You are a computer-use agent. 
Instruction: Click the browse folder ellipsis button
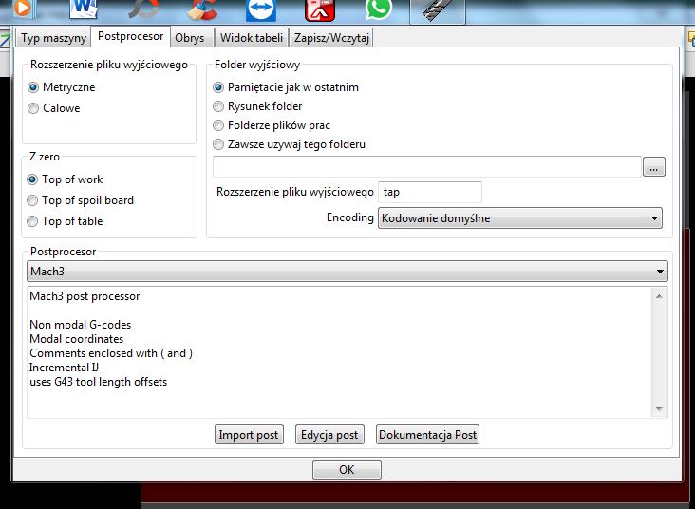[x=654, y=167]
